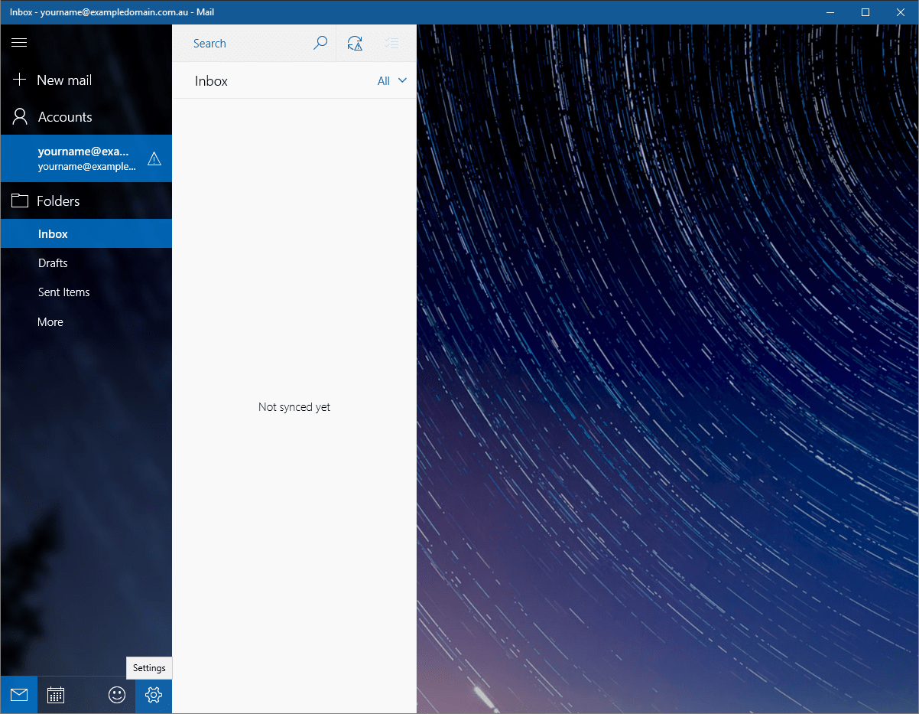The image size is (919, 714).
Task: Expand the All filter dropdown
Action: (x=392, y=81)
